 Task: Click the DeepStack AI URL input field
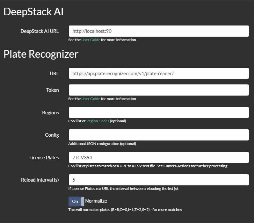[159, 31]
